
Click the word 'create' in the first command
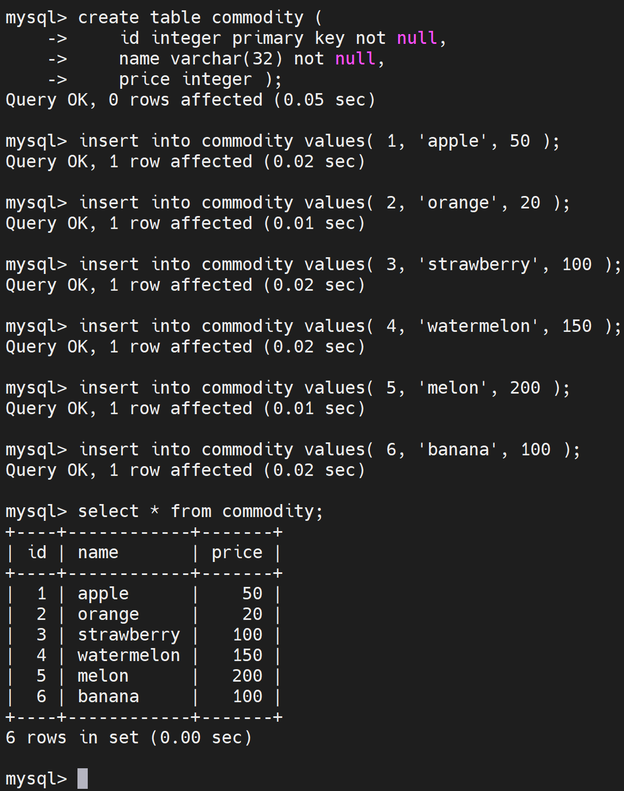point(108,17)
